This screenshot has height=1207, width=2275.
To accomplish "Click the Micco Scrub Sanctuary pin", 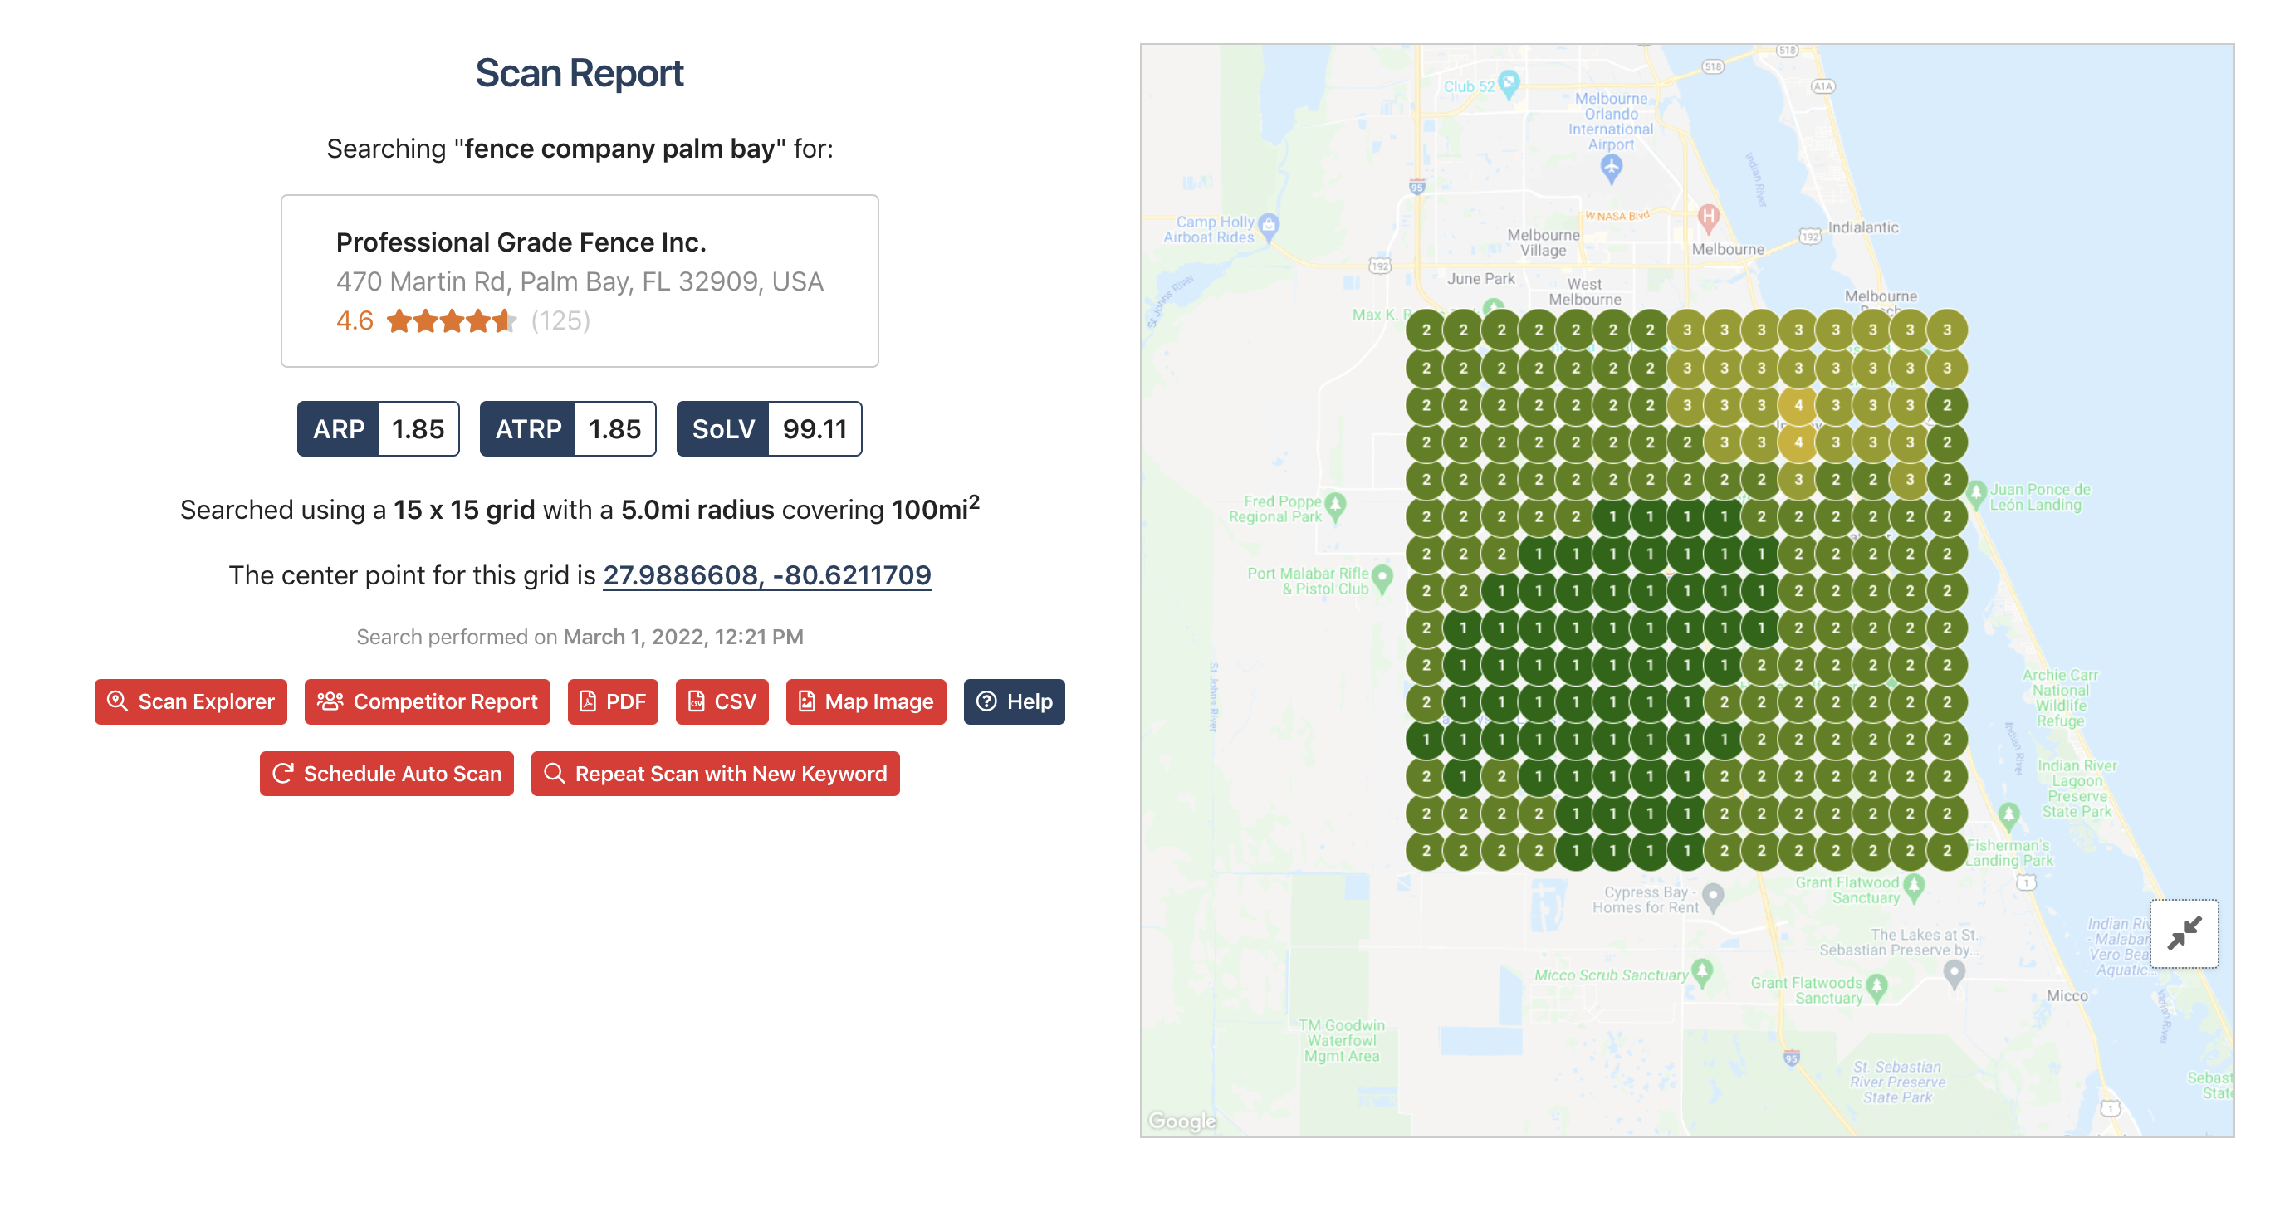I will 1703,972.
